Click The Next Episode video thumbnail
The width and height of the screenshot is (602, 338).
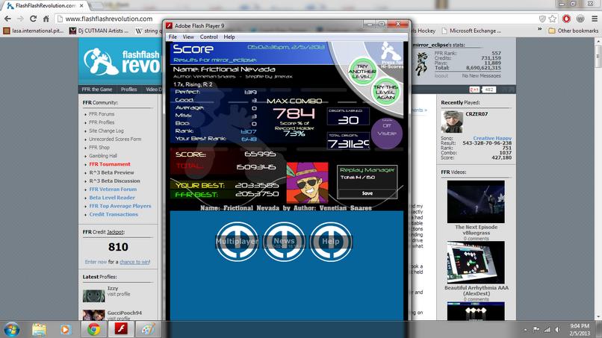[x=476, y=201]
